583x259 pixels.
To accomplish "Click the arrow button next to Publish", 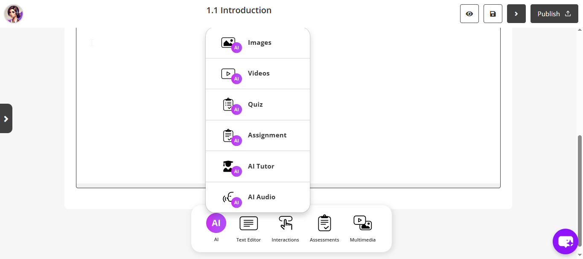I will coord(516,14).
